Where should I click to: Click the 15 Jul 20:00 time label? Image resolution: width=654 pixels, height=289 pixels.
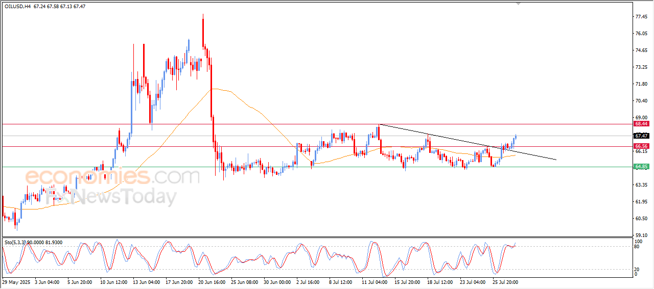(x=407, y=282)
